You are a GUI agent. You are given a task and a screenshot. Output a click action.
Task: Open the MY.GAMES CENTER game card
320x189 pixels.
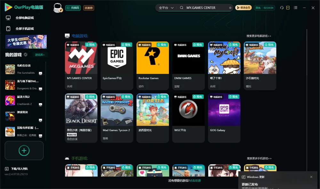[81, 66]
